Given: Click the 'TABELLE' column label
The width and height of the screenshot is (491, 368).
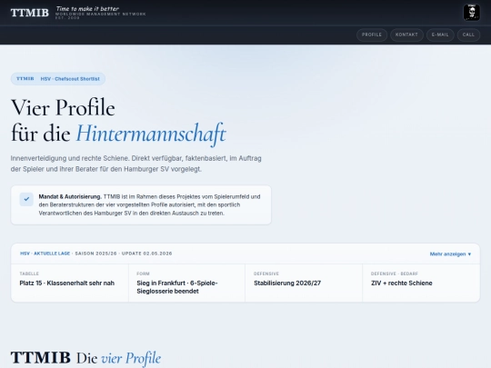Looking at the screenshot, I should coord(29,274).
